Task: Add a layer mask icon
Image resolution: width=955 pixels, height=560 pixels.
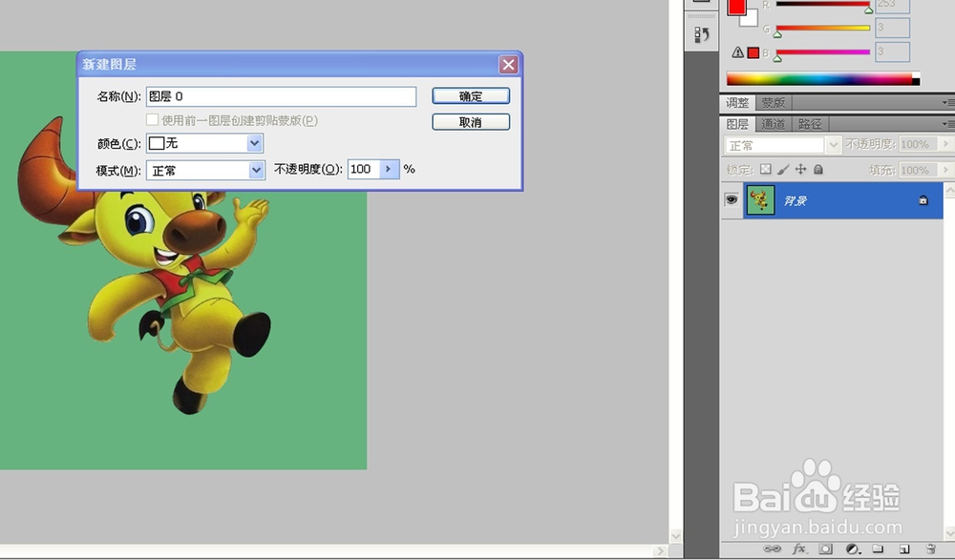Action: pos(825,550)
